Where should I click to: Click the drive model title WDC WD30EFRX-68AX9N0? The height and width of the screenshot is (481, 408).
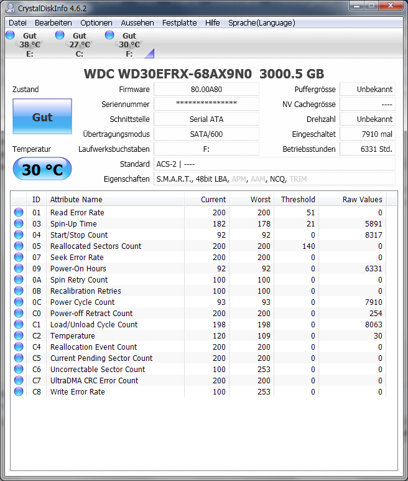168,74
